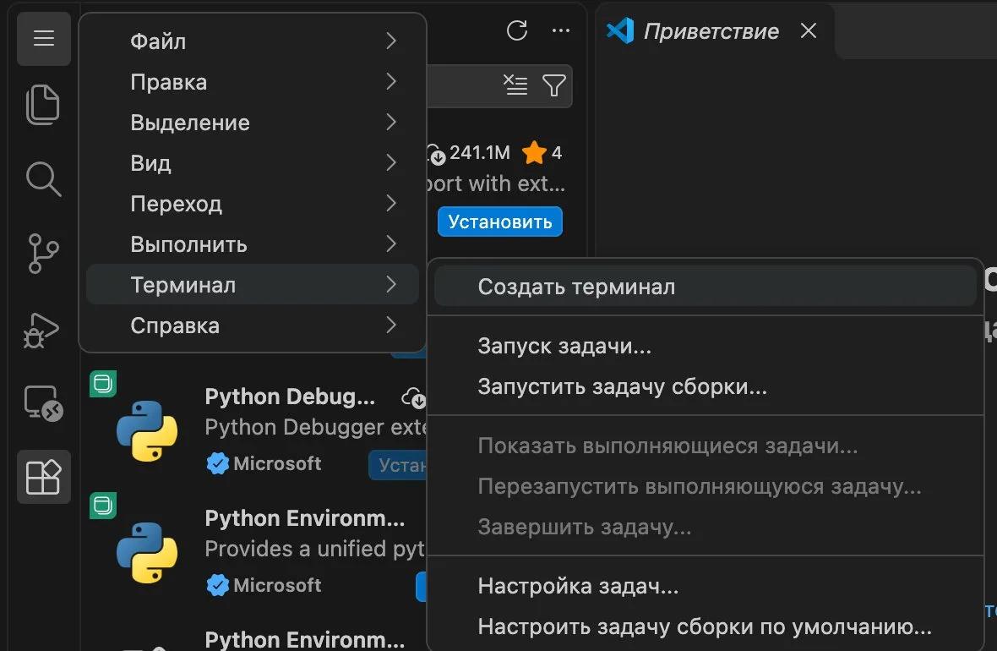Click the 'Python Debugger exte' description text
Viewport: 997px width, 651px height.
(315, 427)
